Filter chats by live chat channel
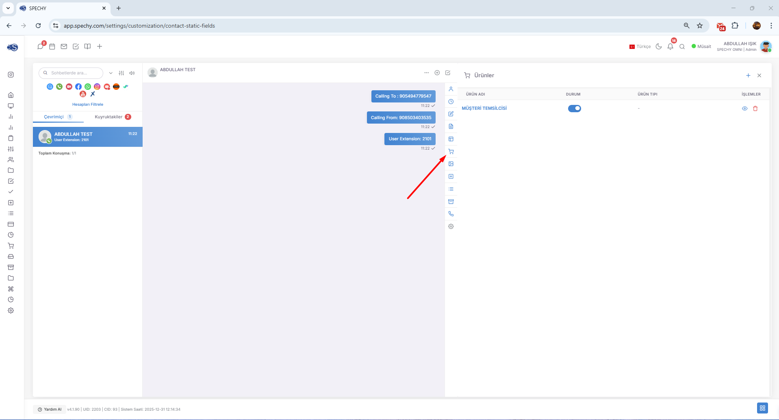Image resolution: width=779 pixels, height=420 pixels. (50, 87)
